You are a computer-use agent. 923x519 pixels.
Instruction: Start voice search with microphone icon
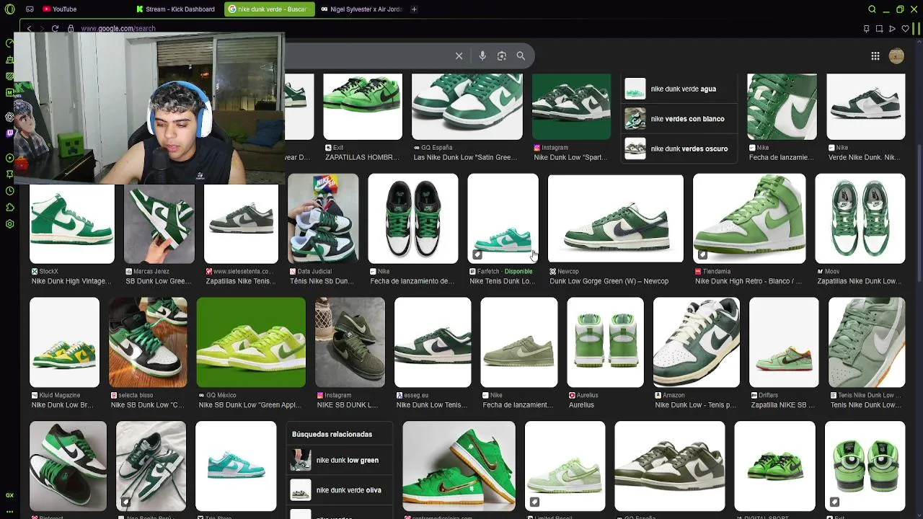tap(482, 56)
